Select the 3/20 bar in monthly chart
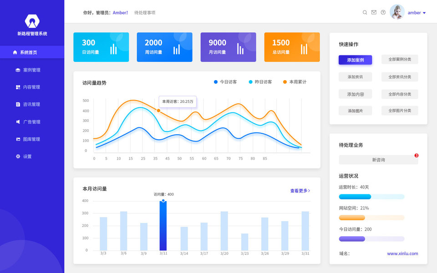The image size is (437, 273). click(x=224, y=231)
